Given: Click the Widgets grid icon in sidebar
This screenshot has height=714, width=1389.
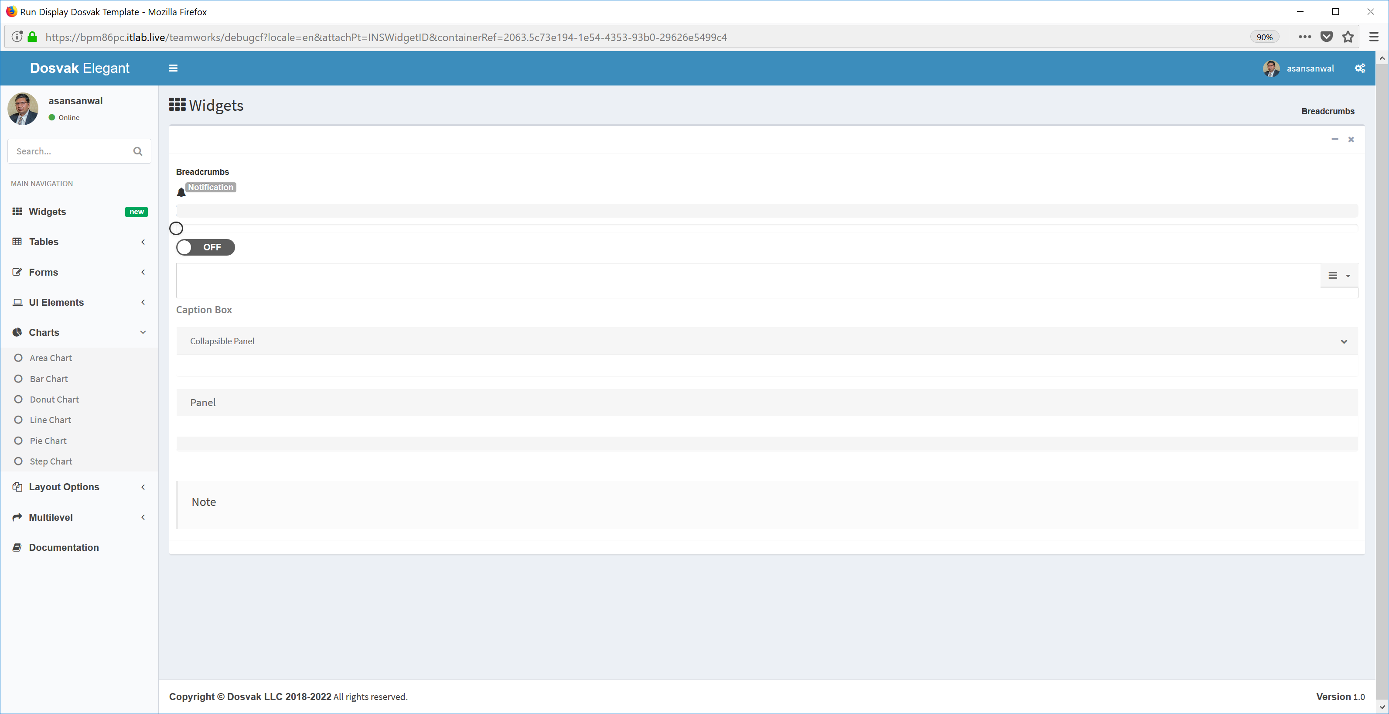Looking at the screenshot, I should point(17,212).
